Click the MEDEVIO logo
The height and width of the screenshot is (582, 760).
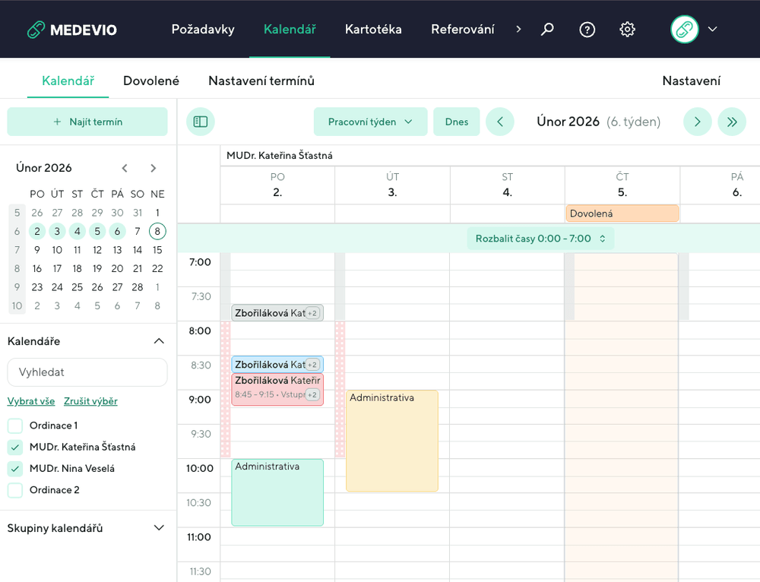[72, 30]
